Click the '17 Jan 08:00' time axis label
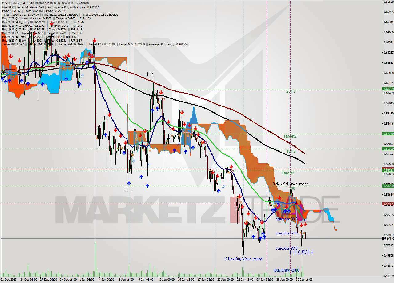 click(x=206, y=280)
